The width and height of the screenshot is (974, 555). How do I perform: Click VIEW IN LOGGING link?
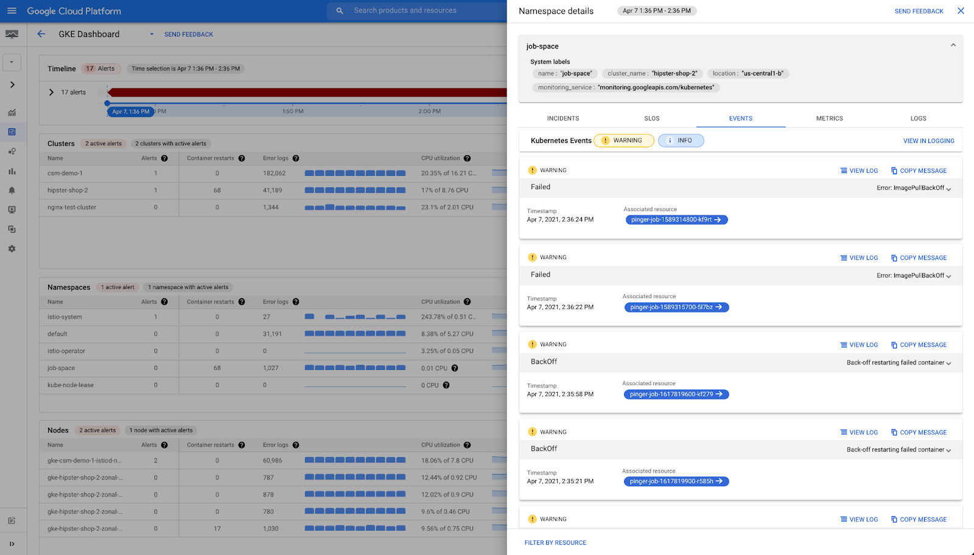coord(928,141)
